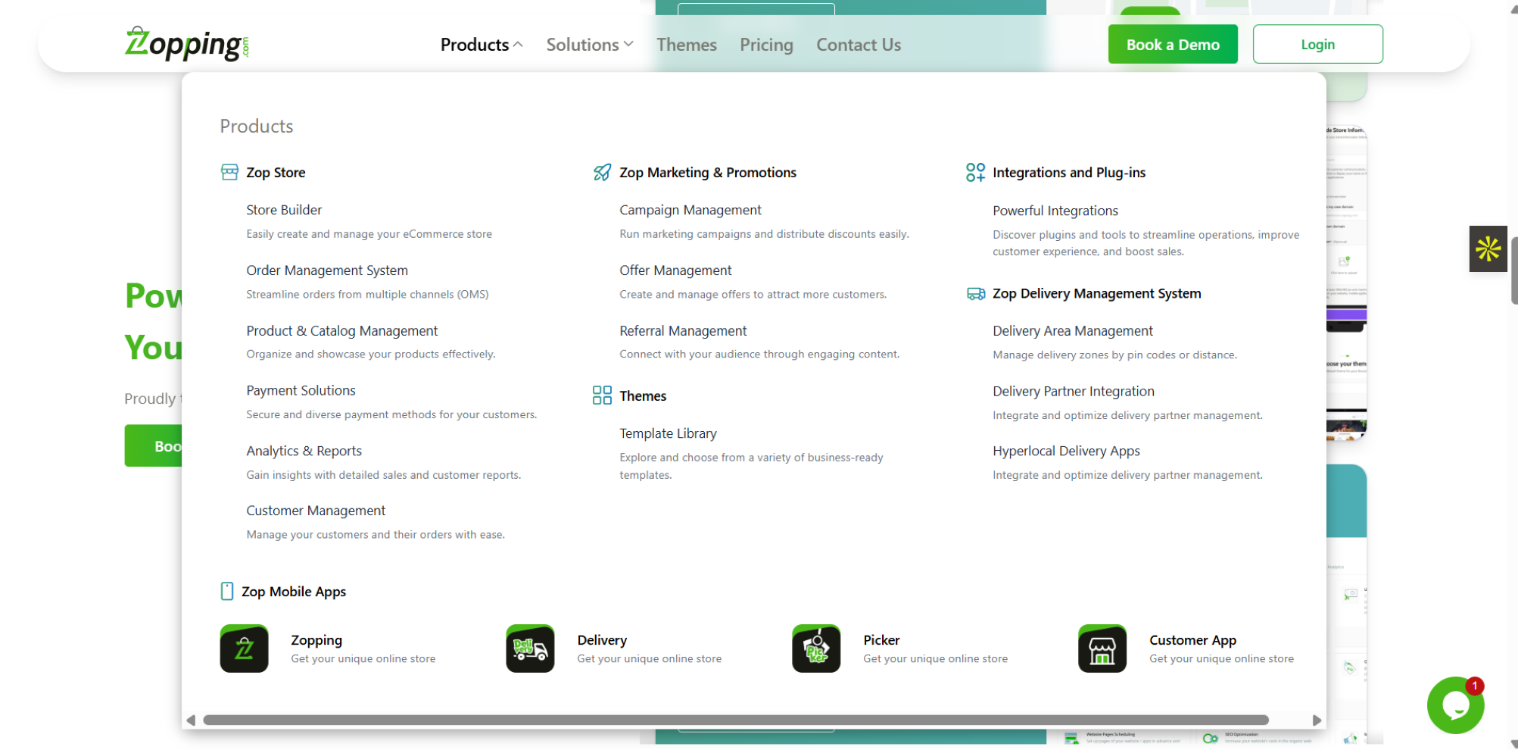Click the Zopping logo in header

(x=186, y=44)
